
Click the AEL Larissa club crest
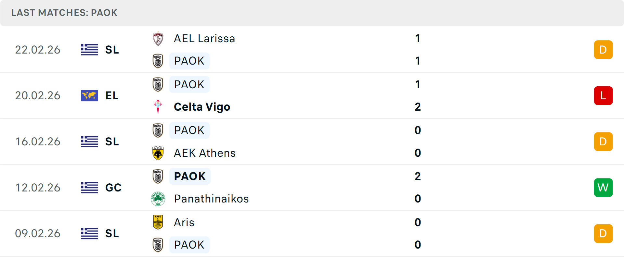tap(158, 39)
